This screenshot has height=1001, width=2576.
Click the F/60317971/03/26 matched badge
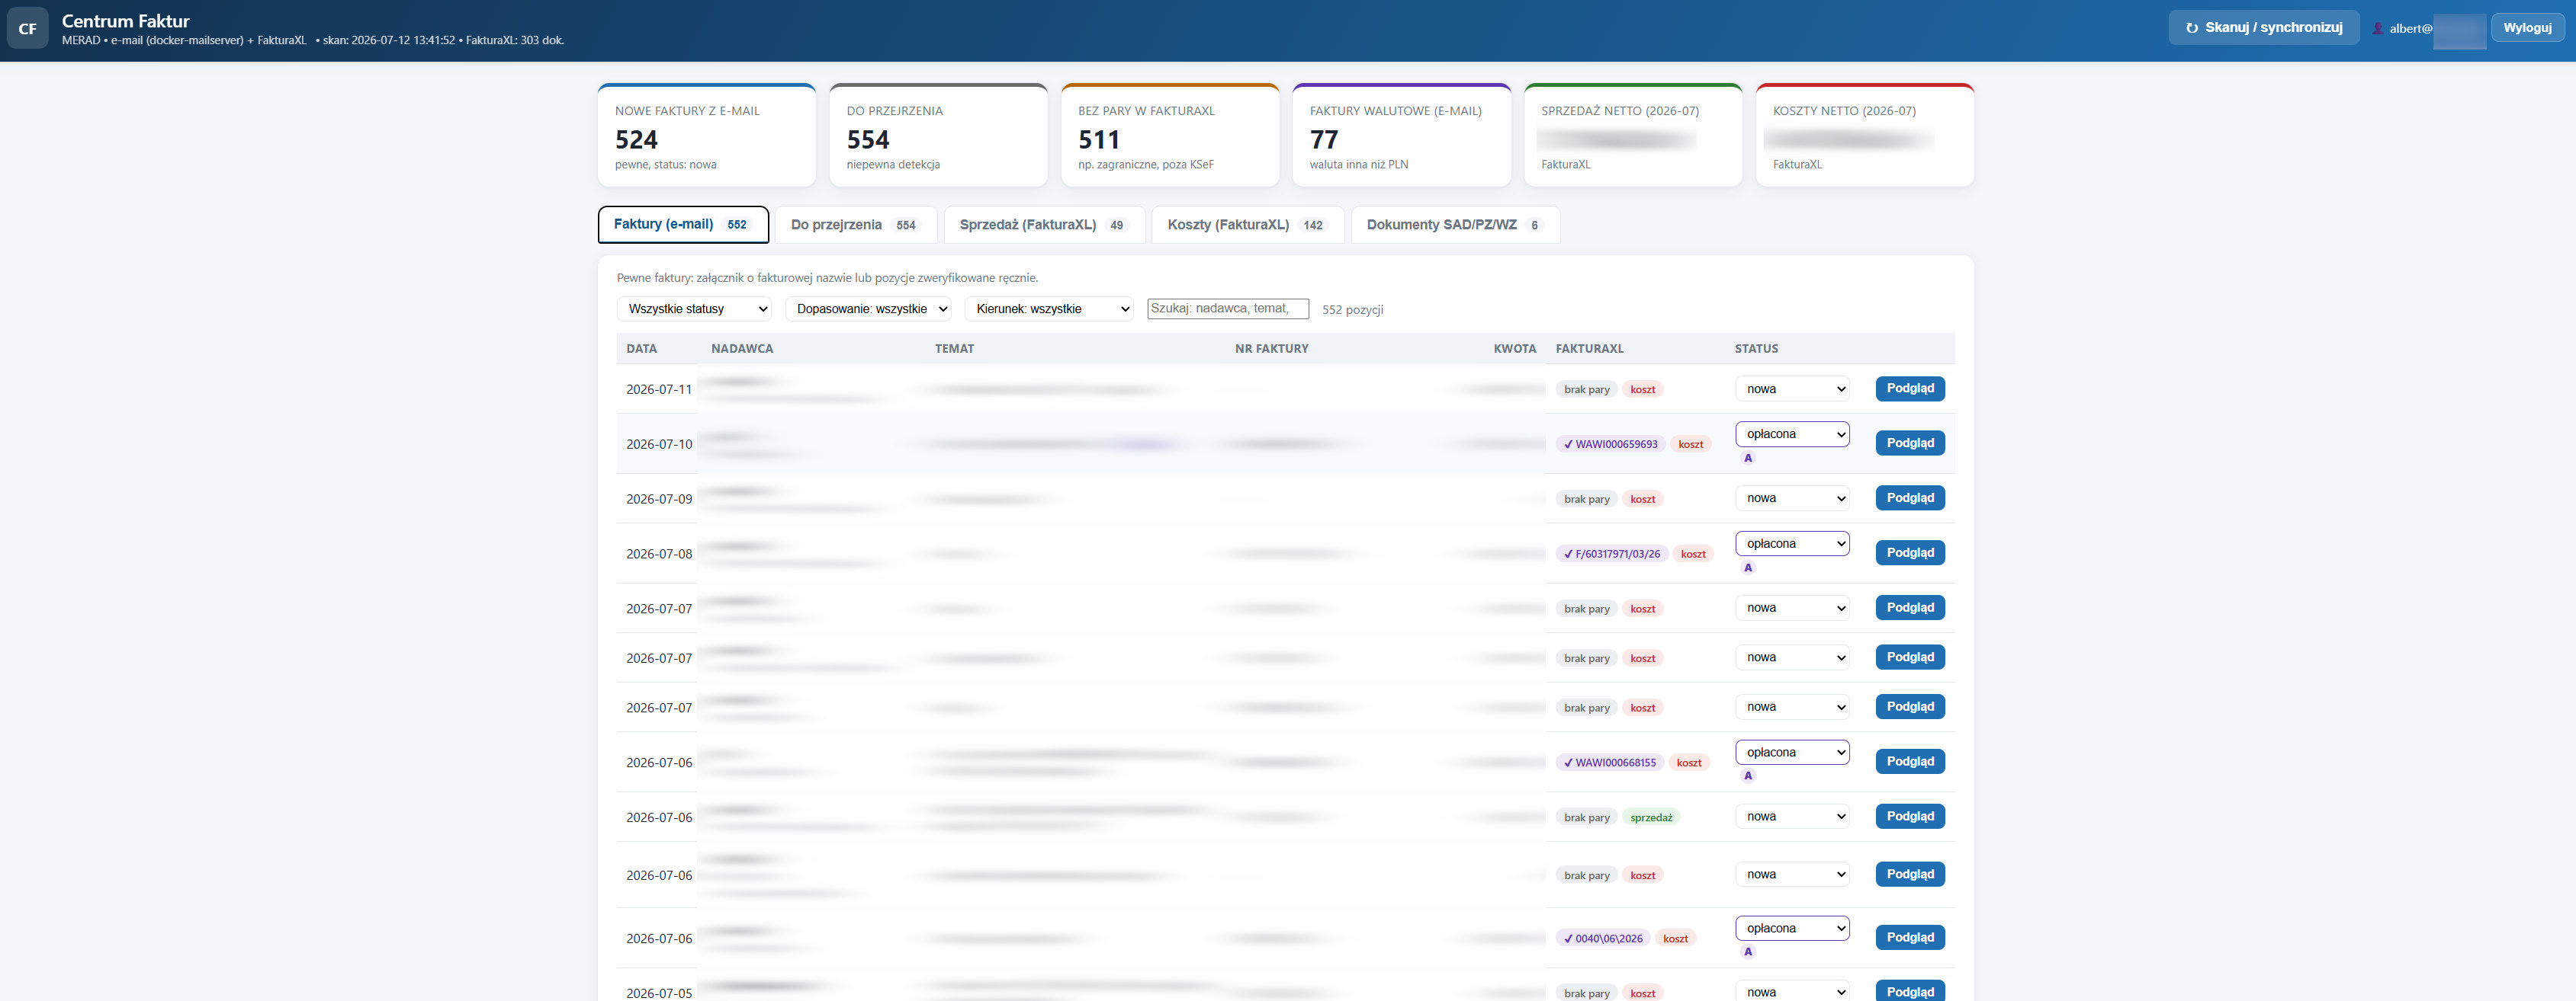click(1612, 555)
